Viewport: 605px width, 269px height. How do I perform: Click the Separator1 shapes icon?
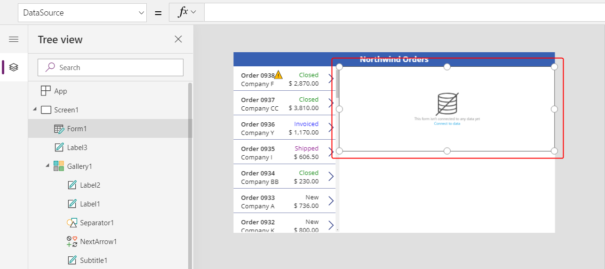72,223
